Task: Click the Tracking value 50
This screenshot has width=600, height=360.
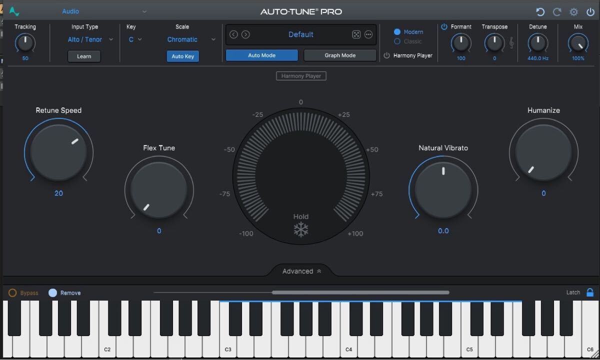Action: [25, 58]
